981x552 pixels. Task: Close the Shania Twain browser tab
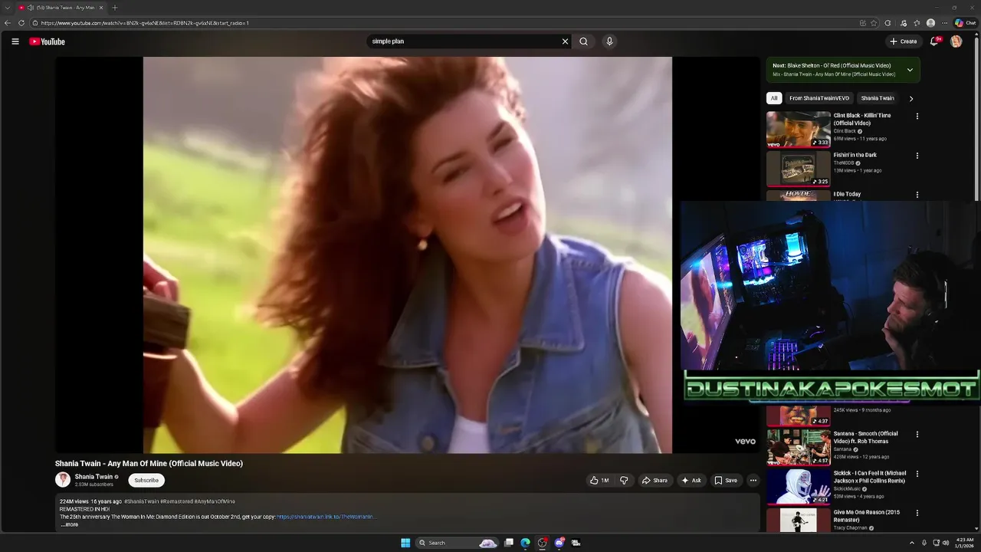(101, 8)
